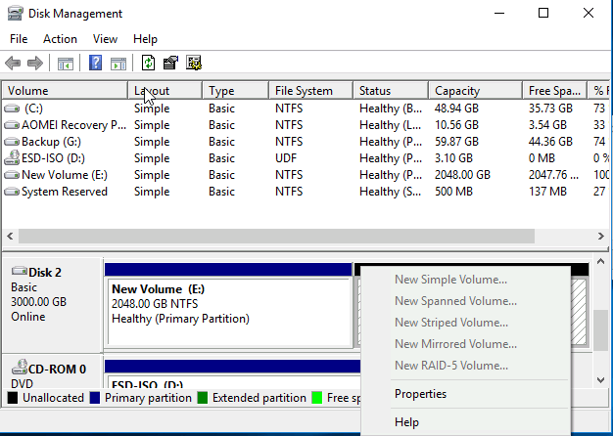Image resolution: width=613 pixels, height=436 pixels.
Task: Show/hide console tree toolbar icon
Action: pyautogui.click(x=66, y=64)
